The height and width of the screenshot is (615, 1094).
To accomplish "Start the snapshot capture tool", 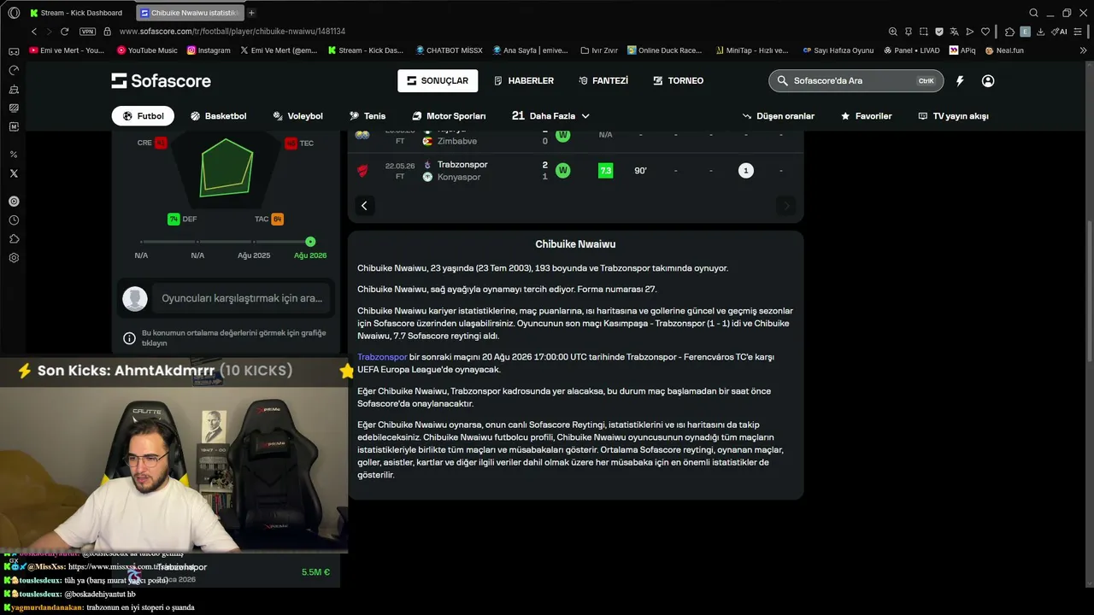I will click(923, 32).
